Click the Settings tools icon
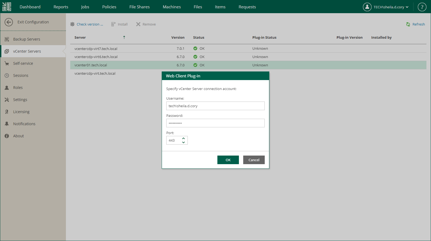 [7, 100]
